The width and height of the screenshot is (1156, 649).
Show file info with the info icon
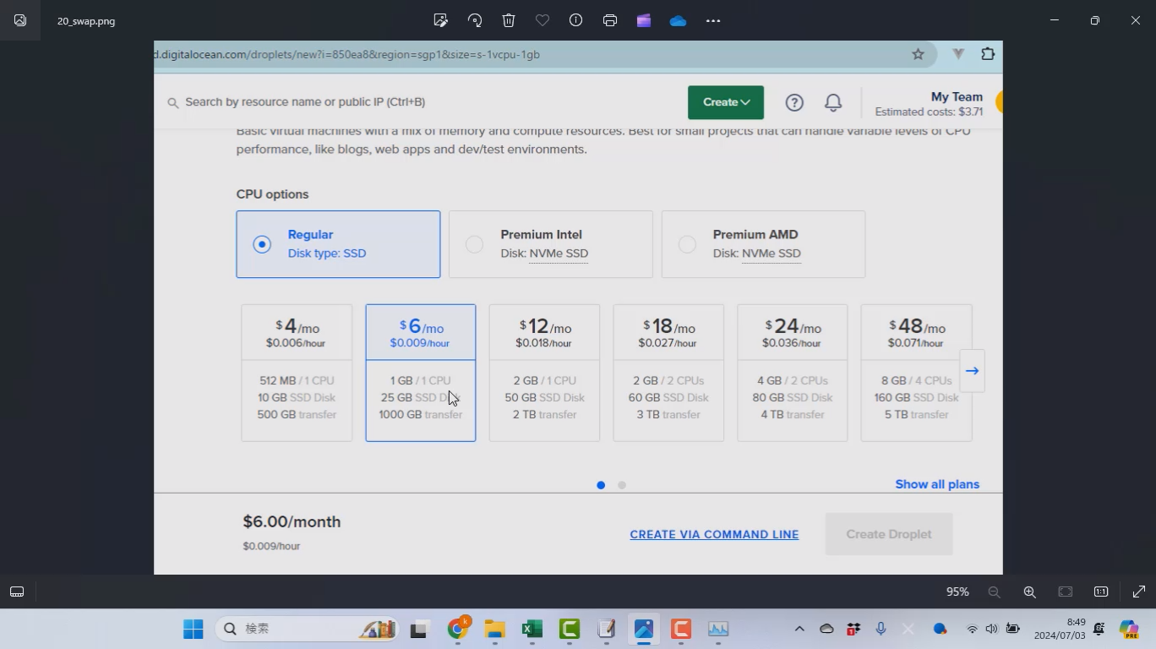(x=576, y=20)
